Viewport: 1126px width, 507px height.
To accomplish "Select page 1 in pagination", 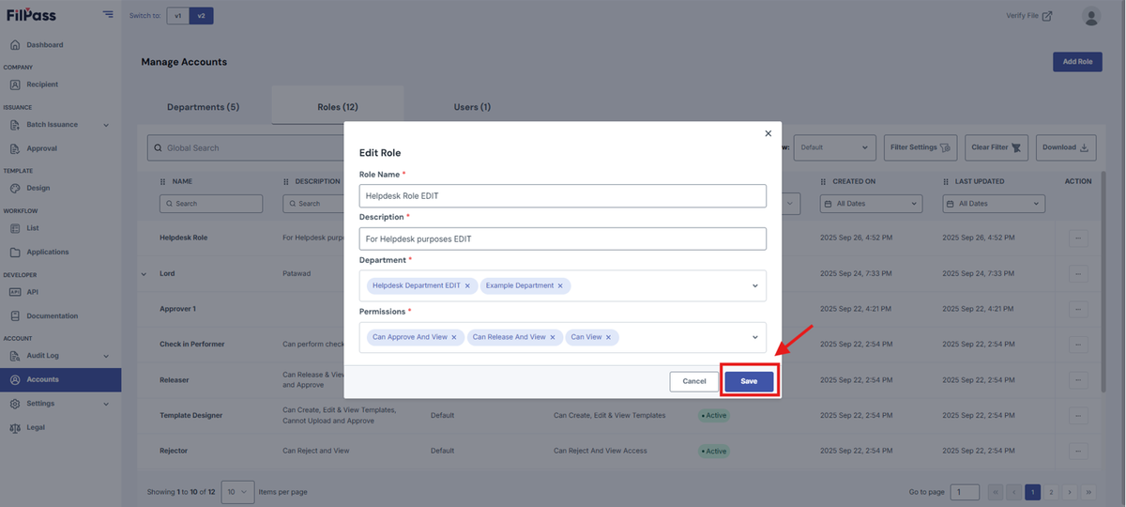I will coord(1033,492).
